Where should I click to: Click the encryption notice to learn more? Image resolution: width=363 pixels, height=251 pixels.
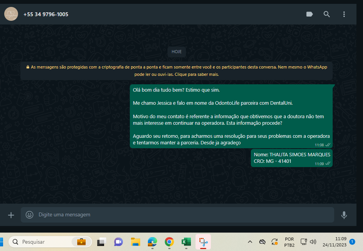[177, 71]
